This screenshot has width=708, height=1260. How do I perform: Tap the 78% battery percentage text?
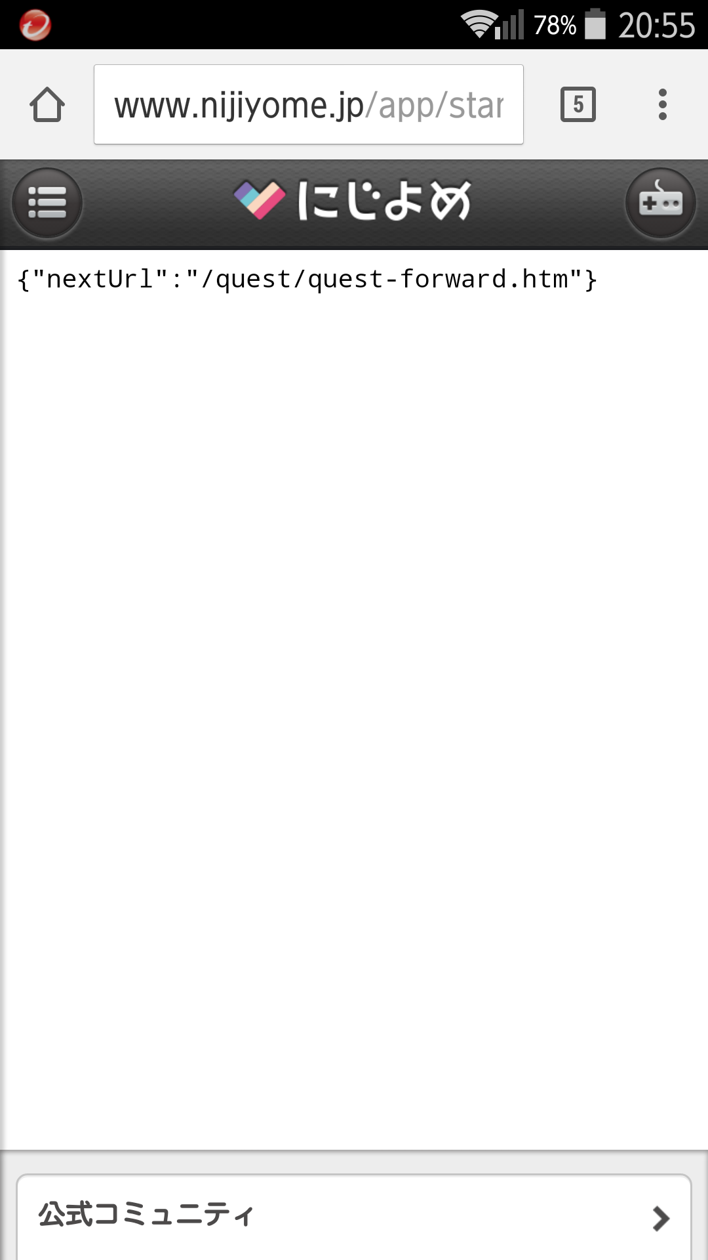pos(555,26)
